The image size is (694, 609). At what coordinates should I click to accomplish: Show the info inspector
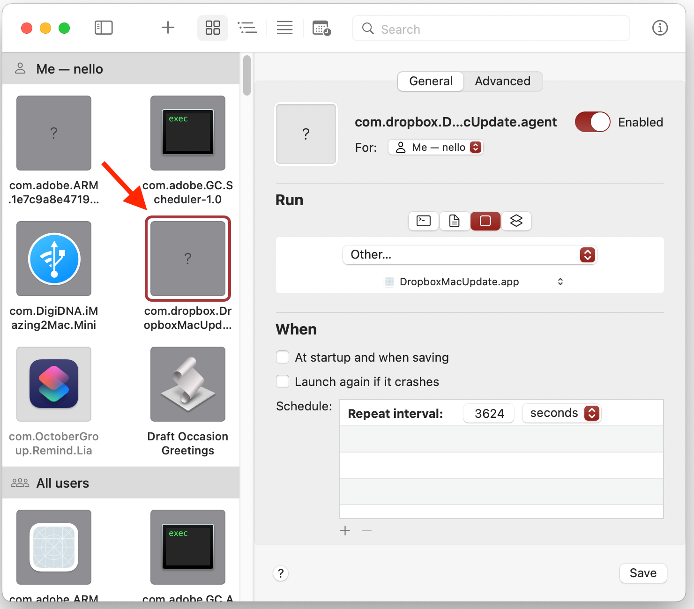pyautogui.click(x=660, y=28)
